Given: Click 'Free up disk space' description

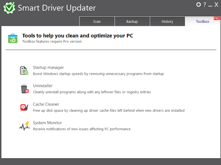Looking at the screenshot, I should point(109,110).
